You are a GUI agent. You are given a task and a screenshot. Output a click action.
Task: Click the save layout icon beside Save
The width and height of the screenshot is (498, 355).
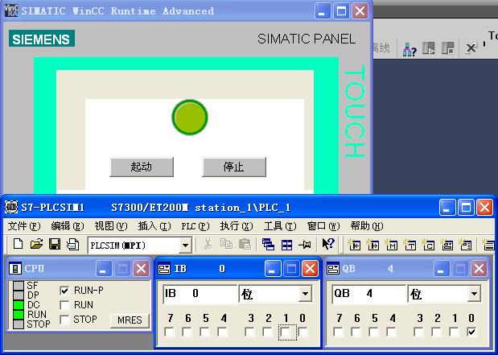(73, 245)
